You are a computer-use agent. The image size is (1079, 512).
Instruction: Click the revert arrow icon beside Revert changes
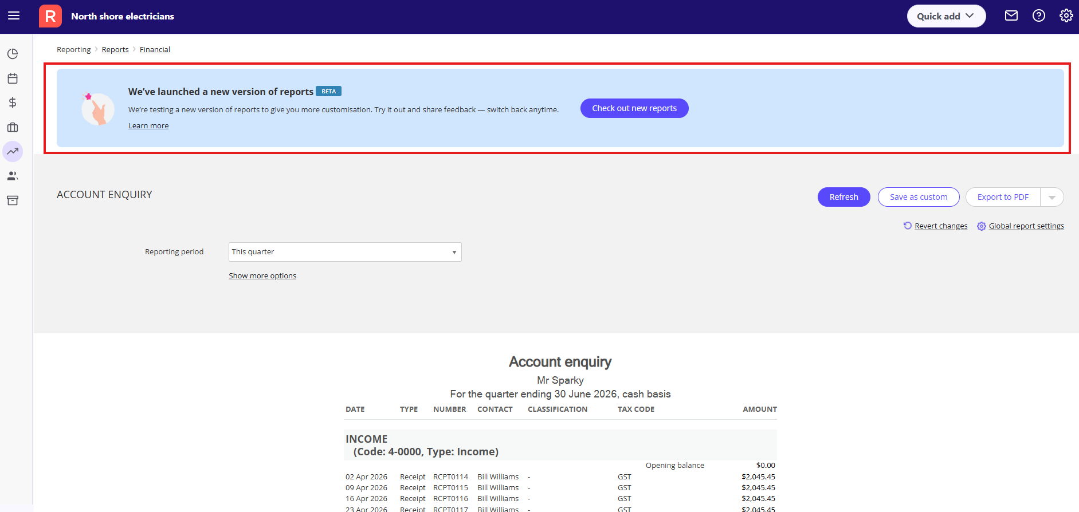click(x=908, y=226)
